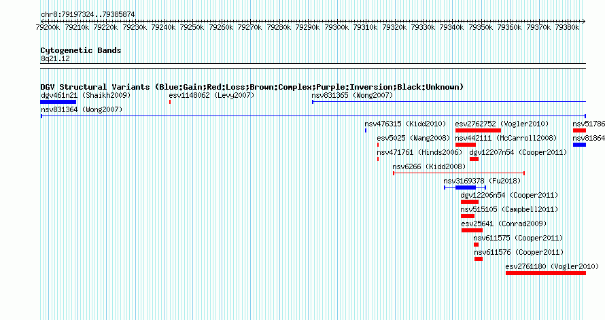Click the dgv461n21 (Shaikh2009) variant label
Screen dimensions: 605x320
[x=86, y=95]
